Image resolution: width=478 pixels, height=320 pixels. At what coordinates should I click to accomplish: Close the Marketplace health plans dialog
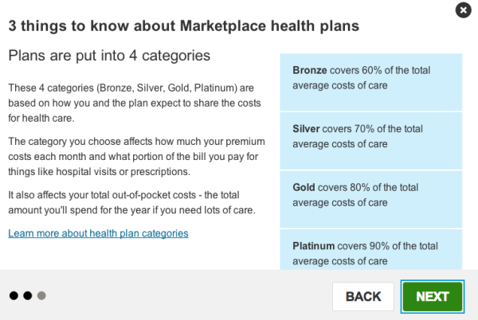[464, 10]
